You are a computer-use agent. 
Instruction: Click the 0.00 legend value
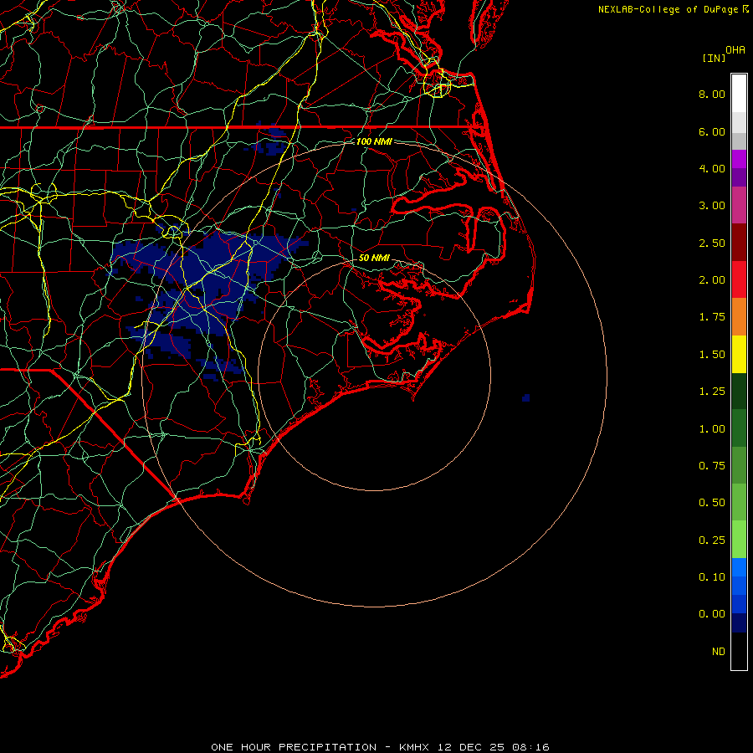[x=712, y=614]
